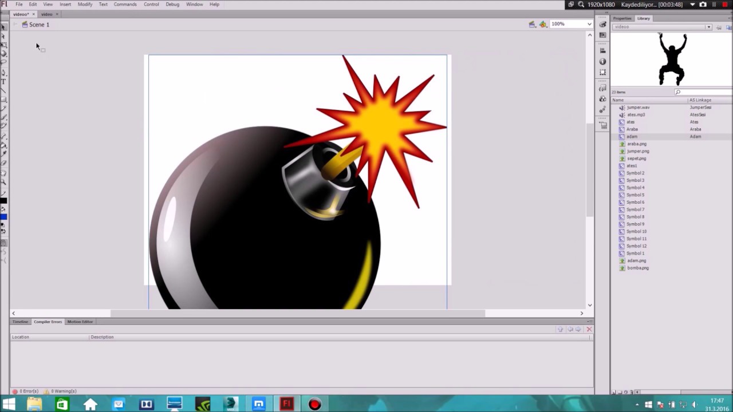Click the 0 Error(s) status text
The image size is (733, 412).
coord(29,391)
